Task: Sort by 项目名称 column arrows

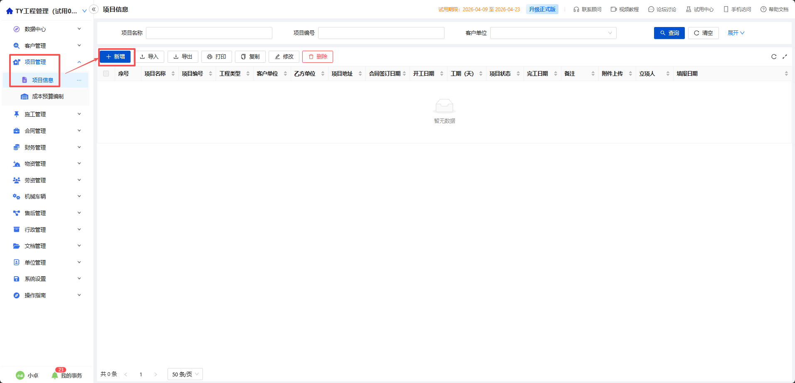Action: [x=173, y=74]
